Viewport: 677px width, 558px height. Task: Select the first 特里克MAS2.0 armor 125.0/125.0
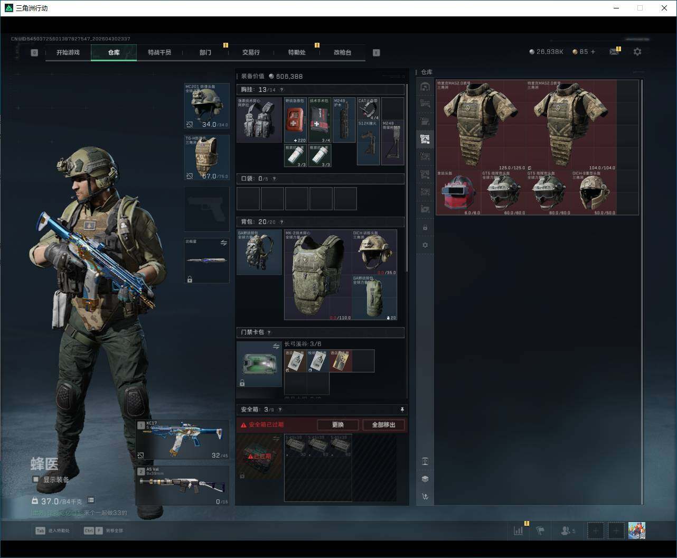click(481, 125)
